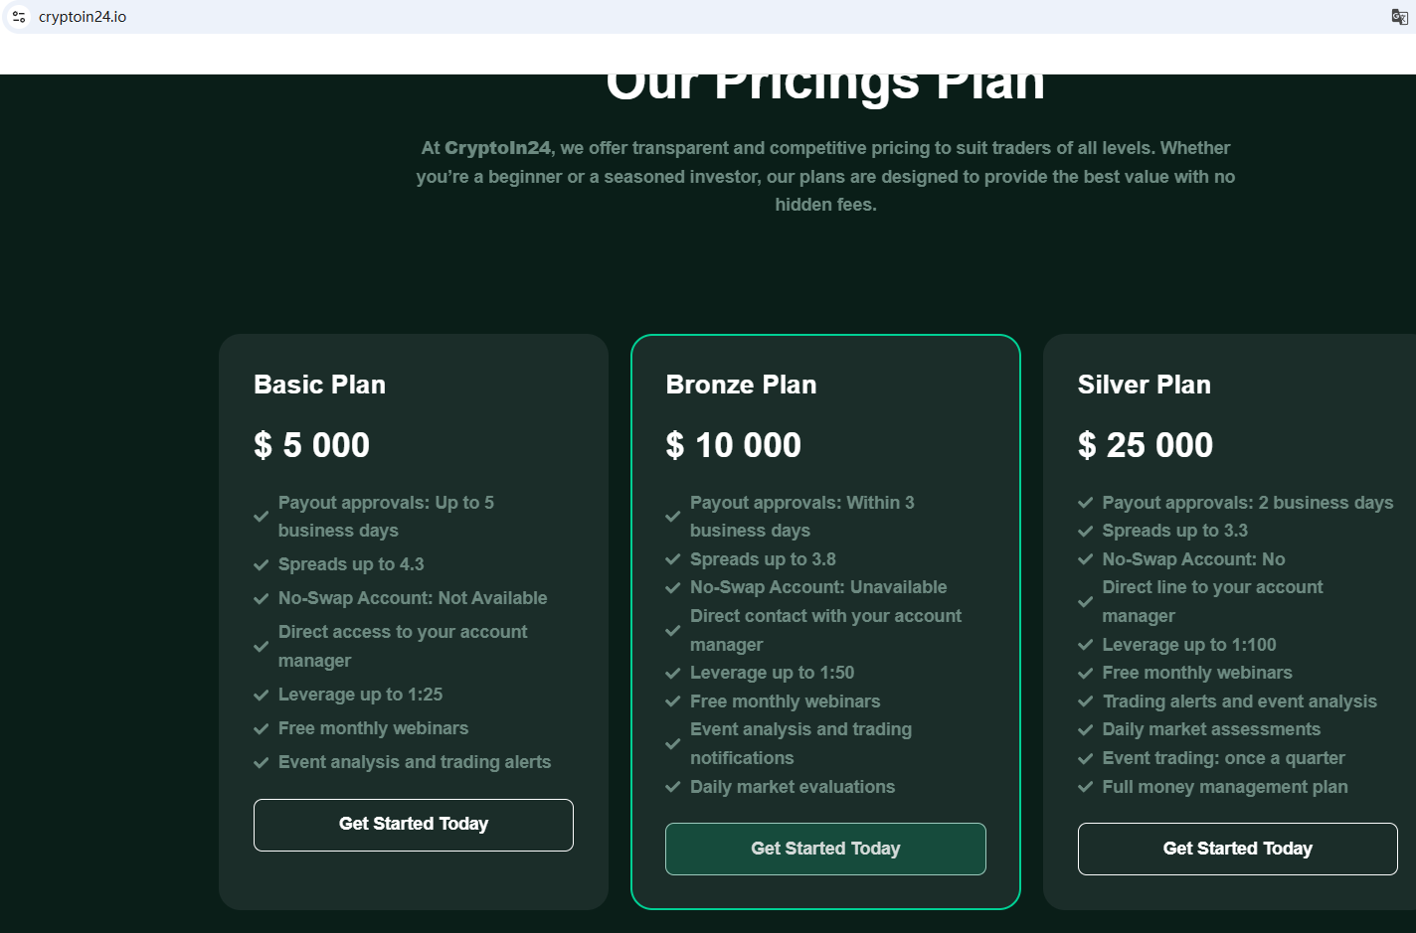The image size is (1416, 933).
Task: Click the Silver Plan heading
Action: [1144, 385]
